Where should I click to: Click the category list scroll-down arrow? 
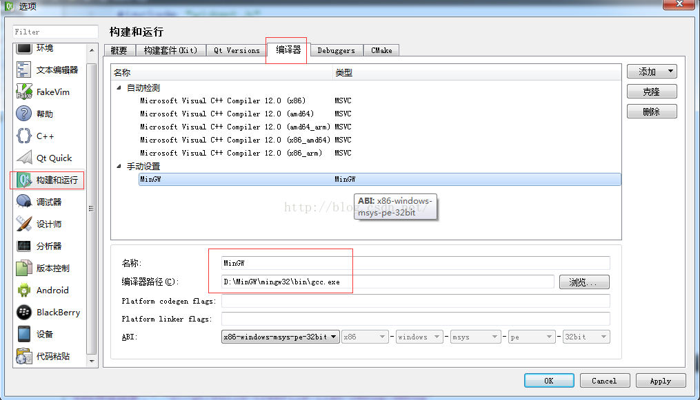[x=92, y=361]
